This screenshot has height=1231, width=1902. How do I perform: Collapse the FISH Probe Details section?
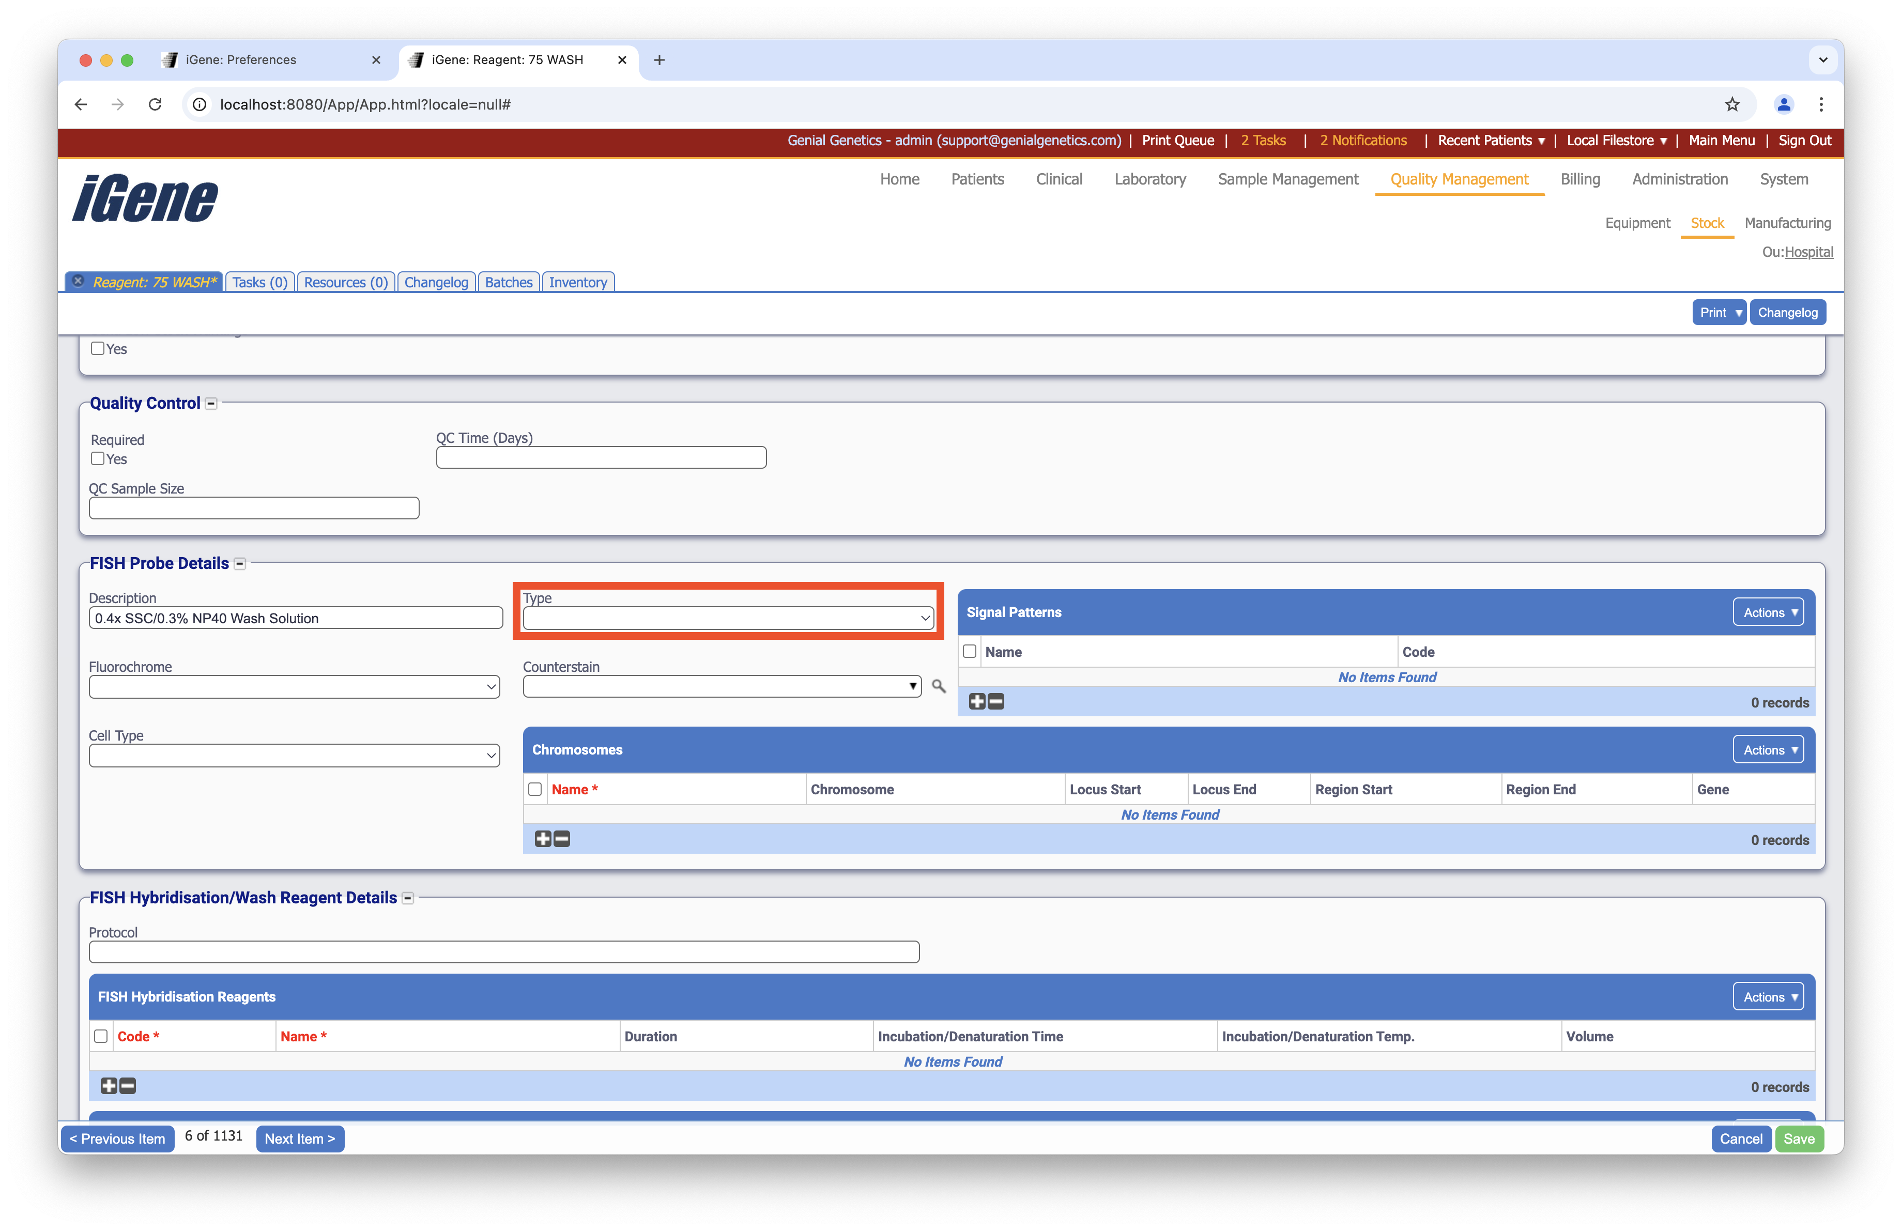tap(240, 564)
